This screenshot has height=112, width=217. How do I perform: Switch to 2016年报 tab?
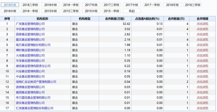172,5
